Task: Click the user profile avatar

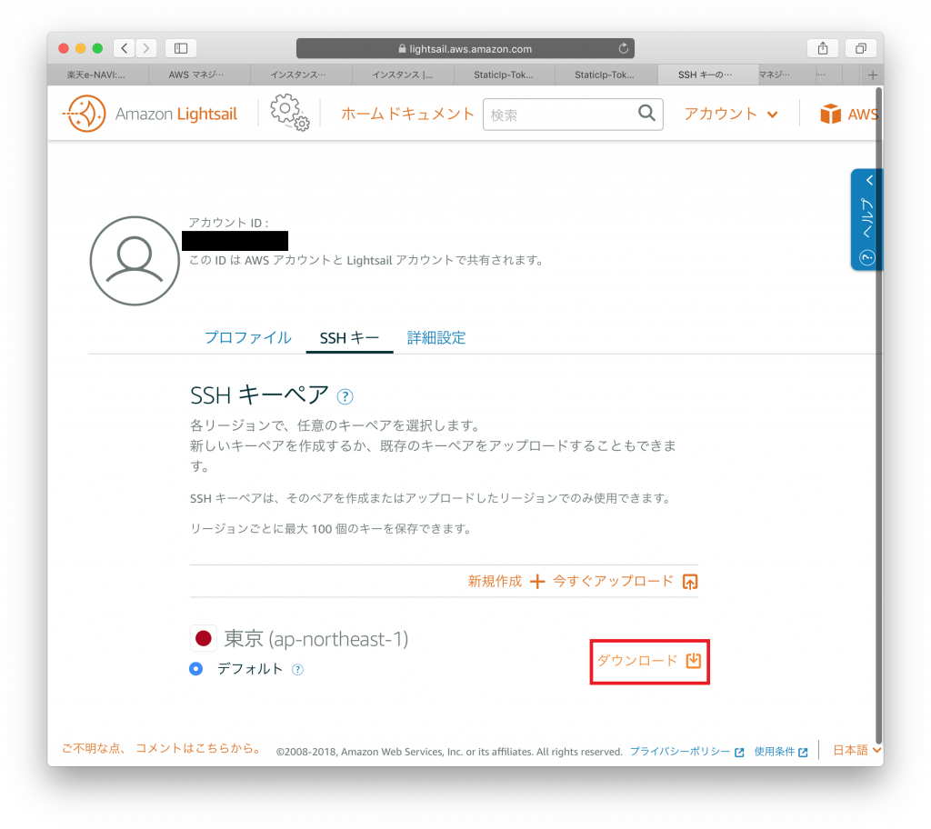Action: [x=135, y=261]
